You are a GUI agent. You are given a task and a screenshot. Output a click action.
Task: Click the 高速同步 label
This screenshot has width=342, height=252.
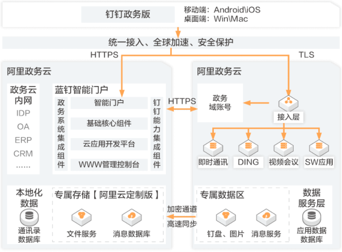pos(182,224)
